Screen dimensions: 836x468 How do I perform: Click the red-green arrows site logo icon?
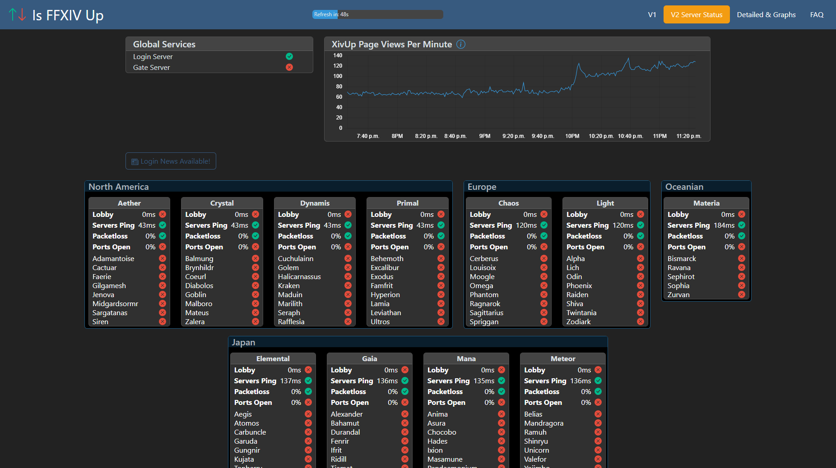tap(18, 15)
